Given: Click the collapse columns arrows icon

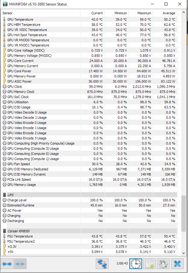Looking at the screenshot, I should tap(20, 264).
